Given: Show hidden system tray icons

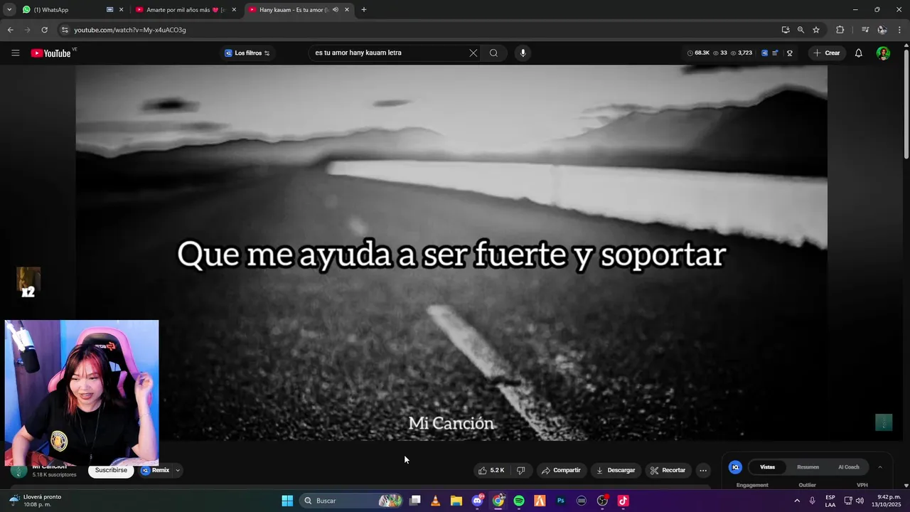Looking at the screenshot, I should click(797, 501).
